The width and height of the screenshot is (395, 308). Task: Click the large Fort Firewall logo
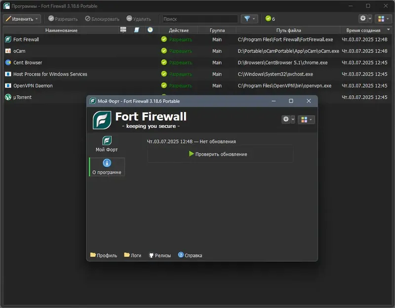tap(102, 120)
